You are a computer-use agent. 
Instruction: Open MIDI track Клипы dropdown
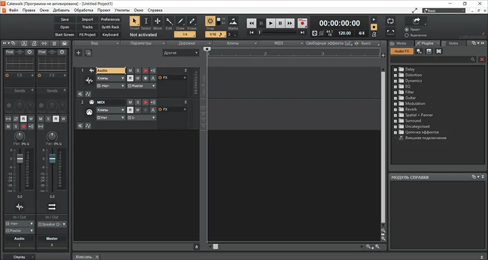coord(111,110)
